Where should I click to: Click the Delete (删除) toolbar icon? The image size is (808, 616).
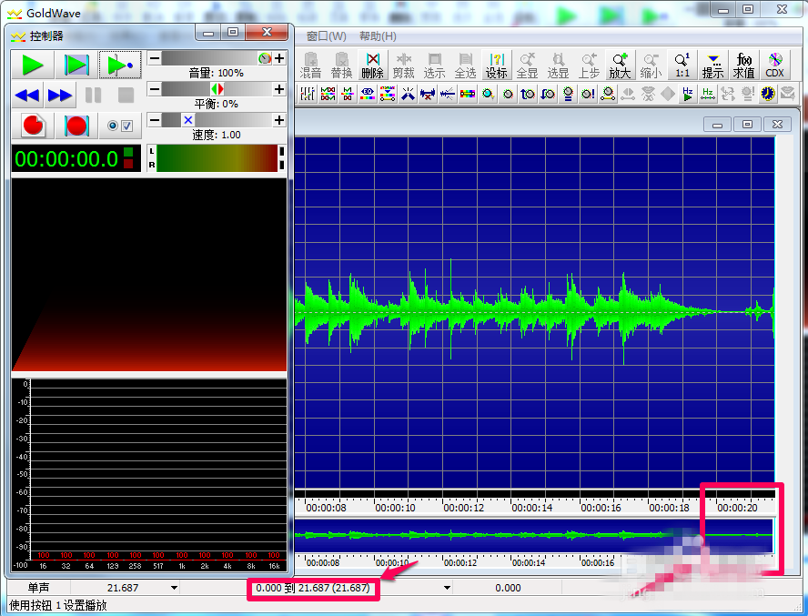pyautogui.click(x=372, y=65)
